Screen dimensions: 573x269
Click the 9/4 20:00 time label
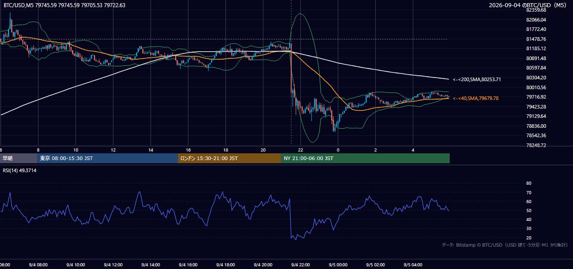click(x=263, y=265)
